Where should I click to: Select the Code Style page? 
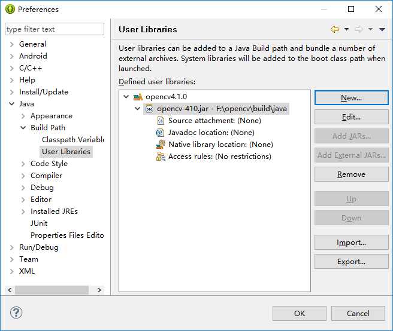pos(49,164)
